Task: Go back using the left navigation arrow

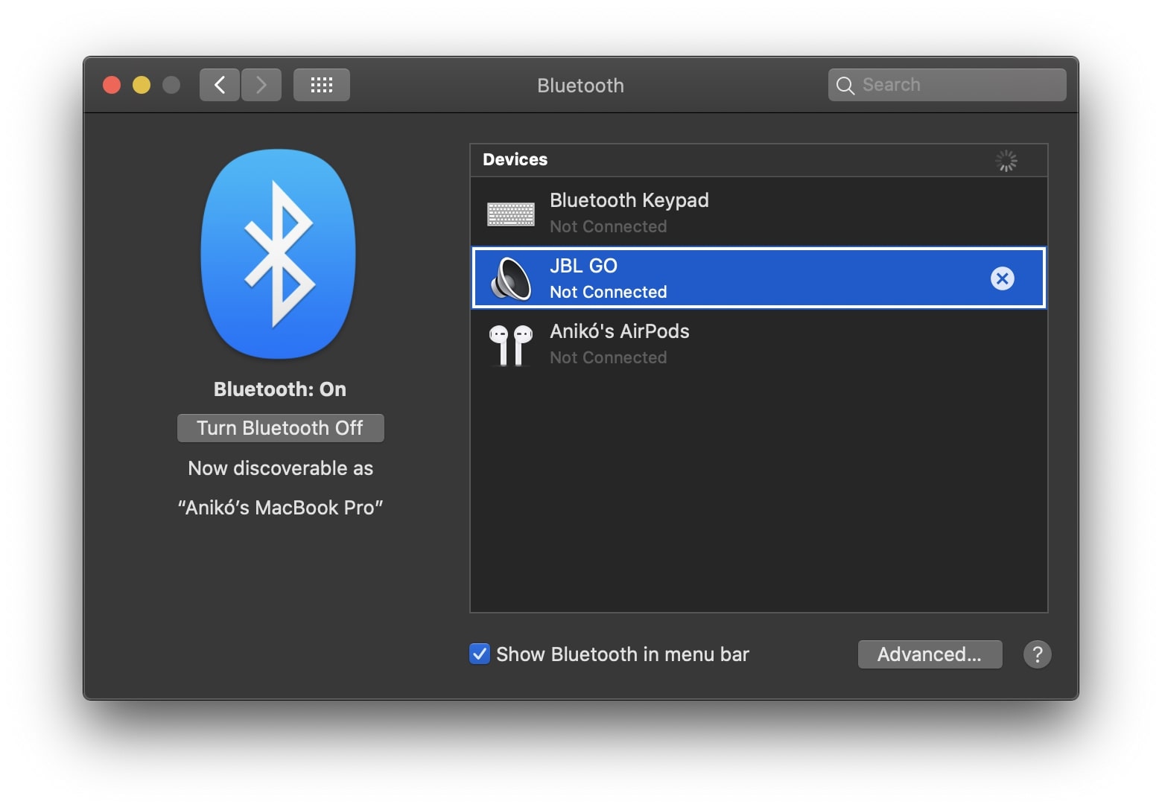Action: (x=219, y=84)
